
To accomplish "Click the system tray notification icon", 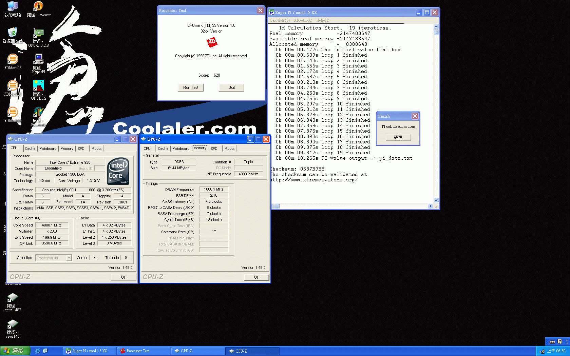I will (x=542, y=351).
